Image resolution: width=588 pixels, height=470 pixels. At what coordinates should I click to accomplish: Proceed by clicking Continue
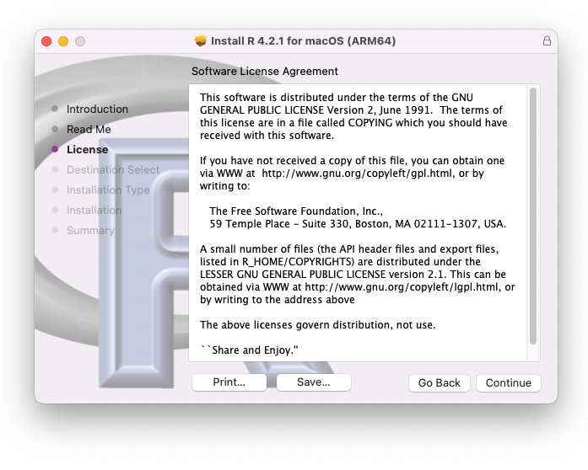coord(508,383)
